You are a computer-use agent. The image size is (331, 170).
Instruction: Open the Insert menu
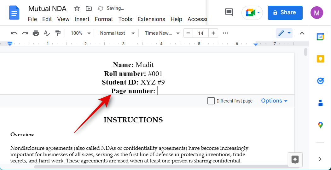point(82,19)
